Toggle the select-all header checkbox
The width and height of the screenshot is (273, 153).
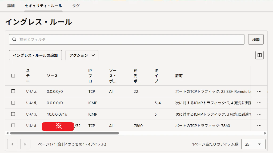click(13, 76)
